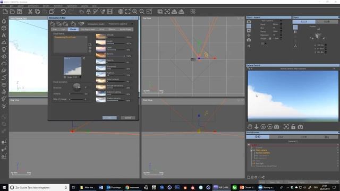340x191 pixels.
Task: Save the scene with the disk icon
Action: point(20,12)
